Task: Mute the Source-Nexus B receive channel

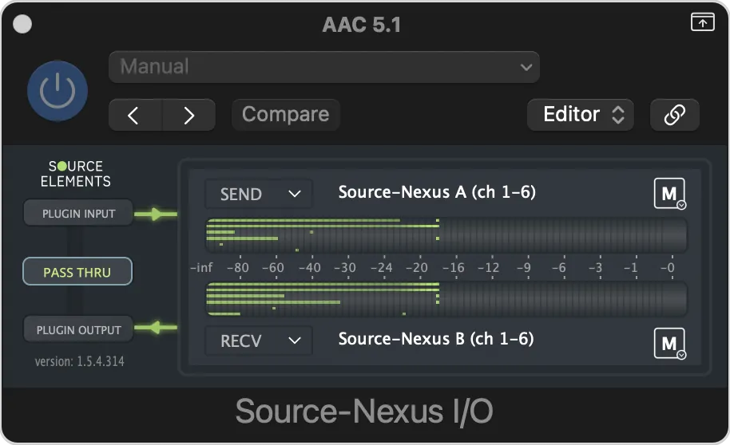Action: [x=669, y=343]
